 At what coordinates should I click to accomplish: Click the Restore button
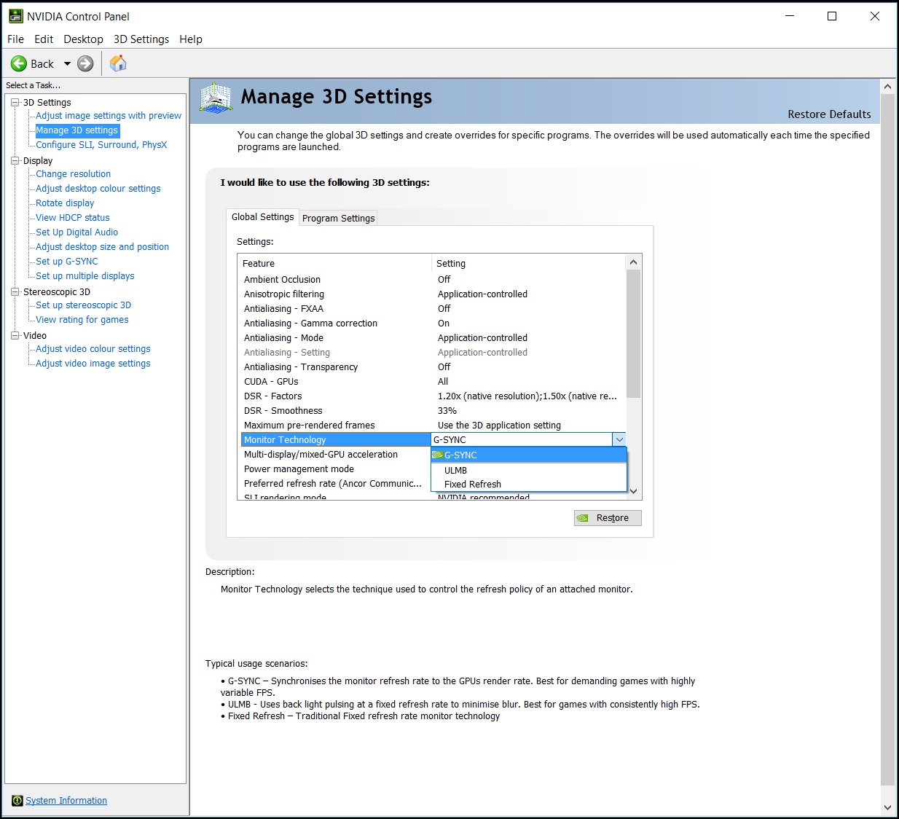click(x=608, y=518)
